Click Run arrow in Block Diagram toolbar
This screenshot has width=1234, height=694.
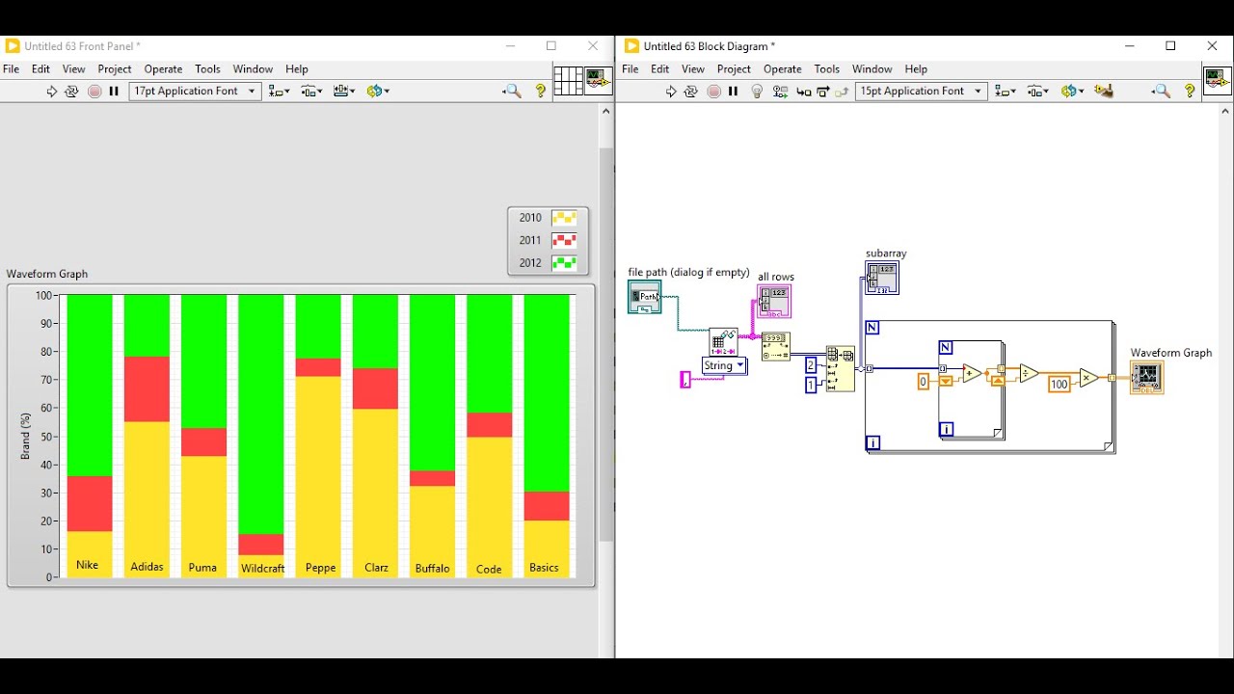671,92
